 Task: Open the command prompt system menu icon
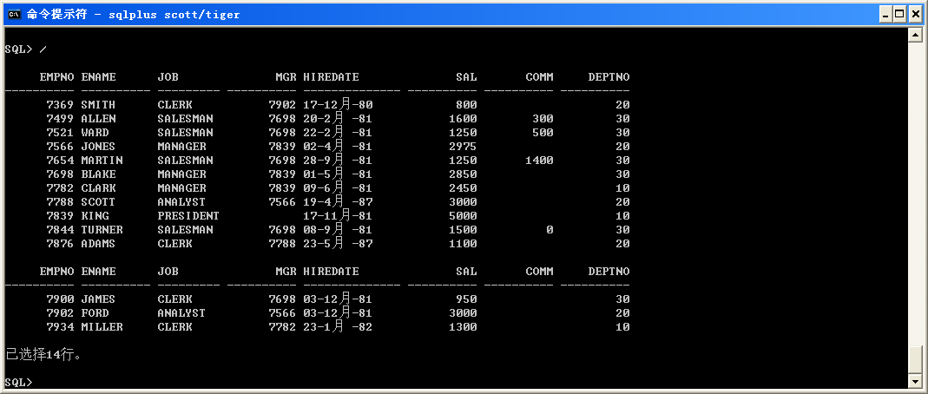[14, 14]
